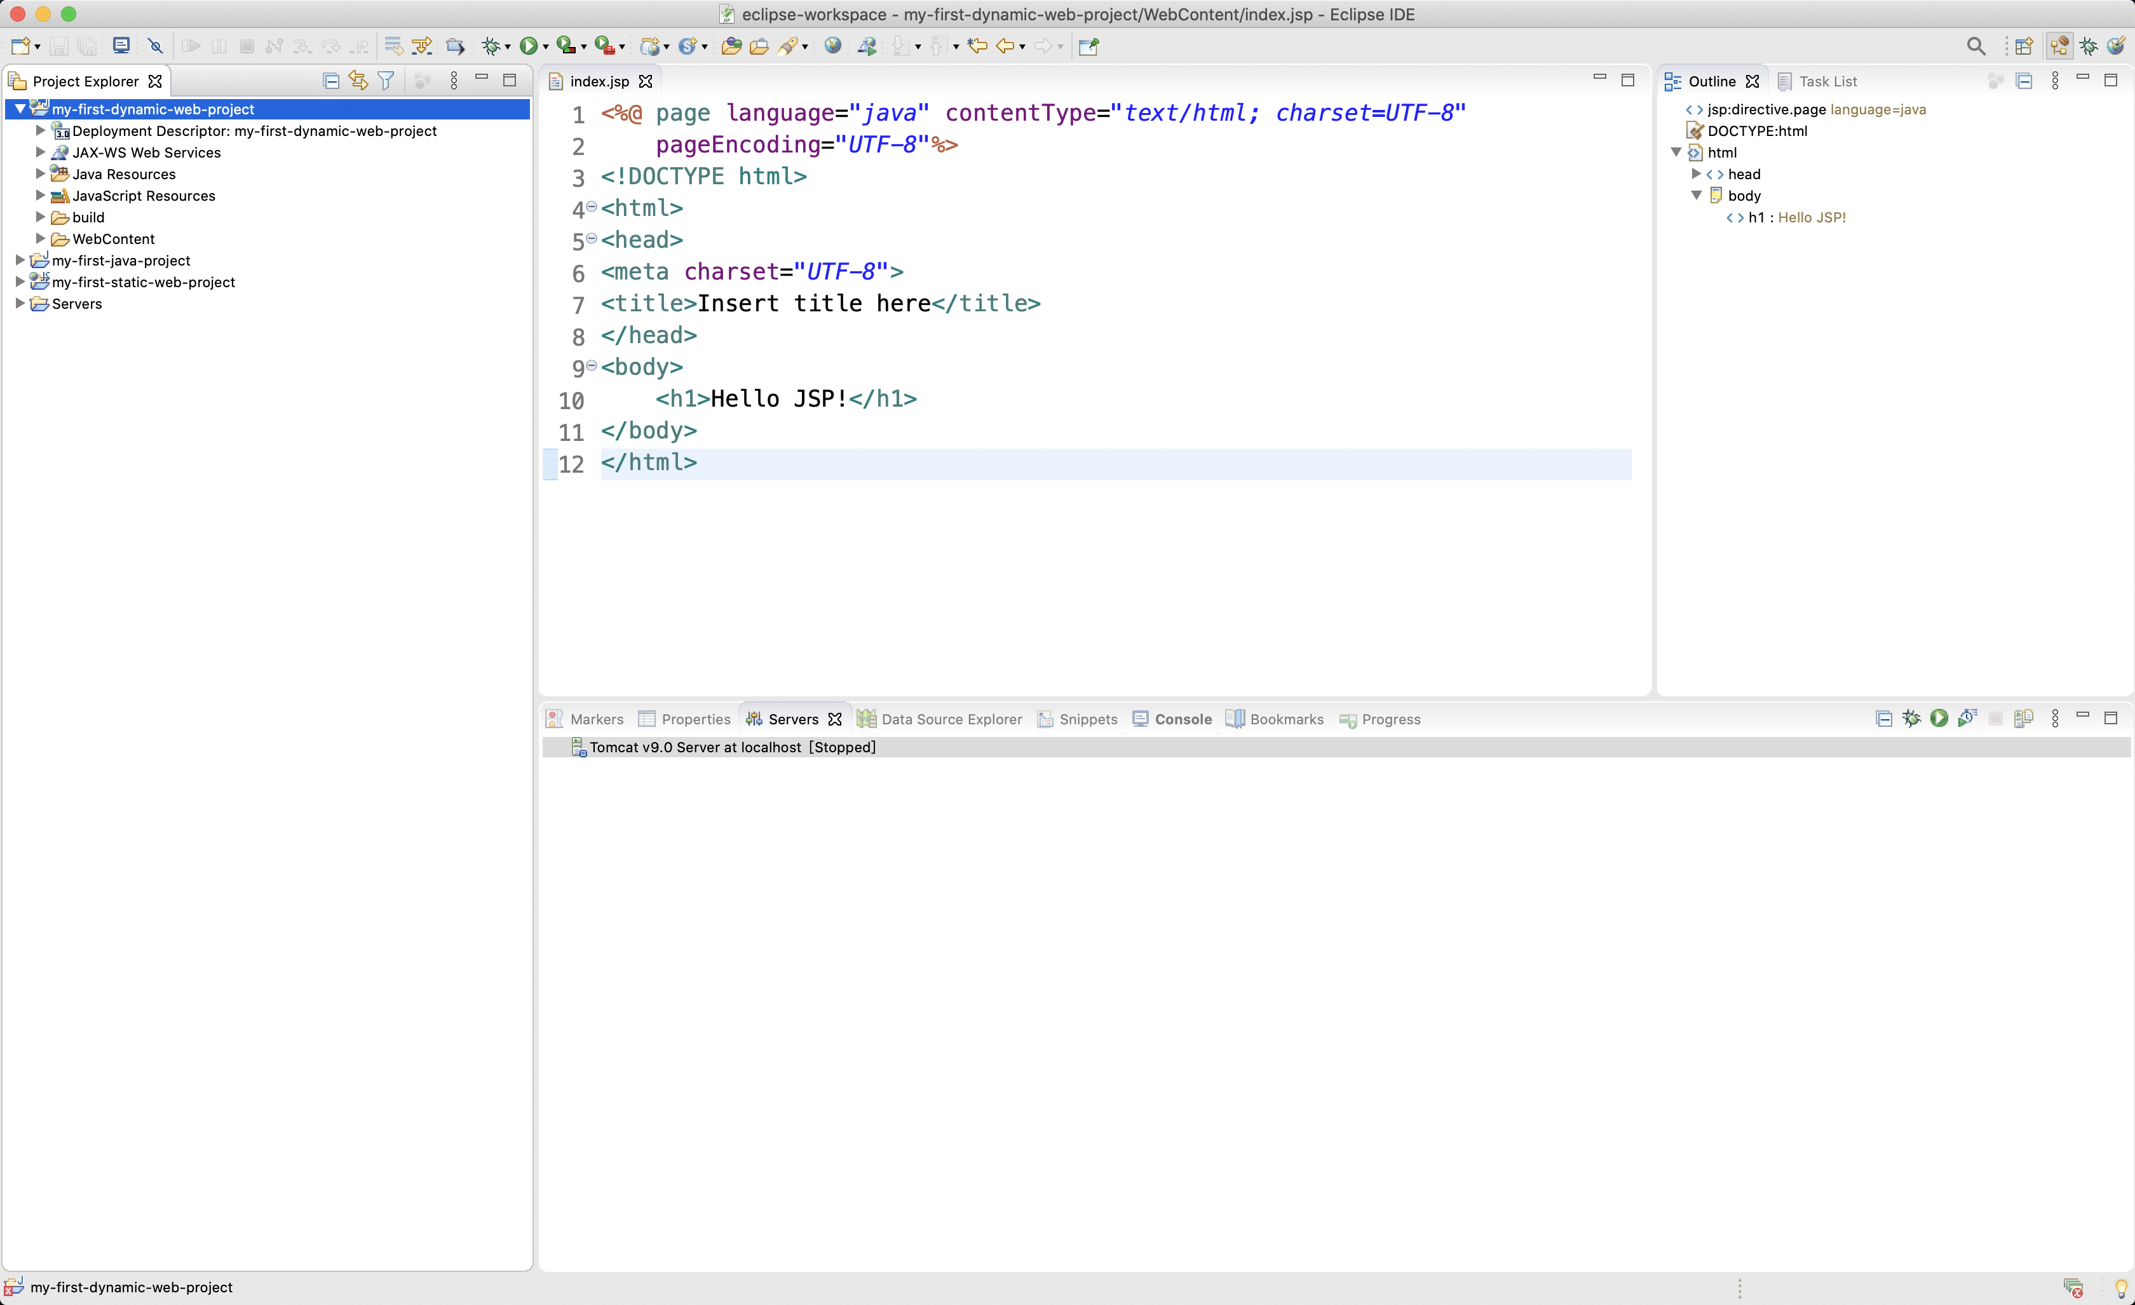Open dropdown arrow beside New wizard icon
This screenshot has width=2135, height=1305.
pyautogui.click(x=37, y=47)
